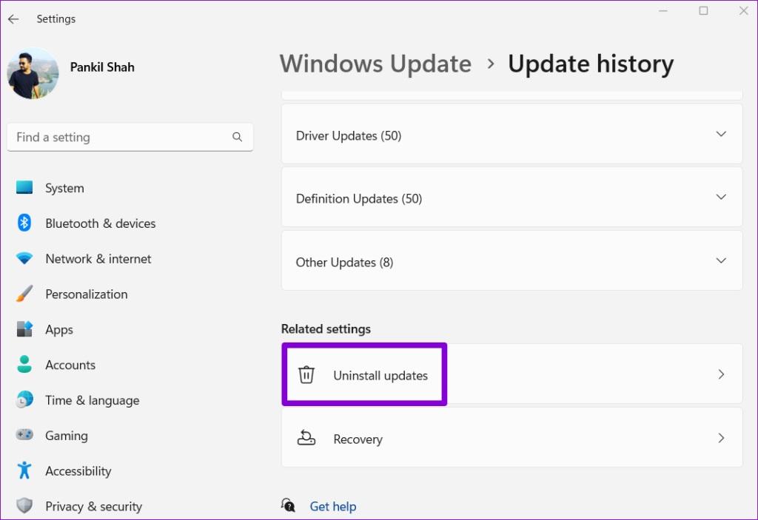The width and height of the screenshot is (758, 520).
Task: Open Pankil Shah's profile picture
Action: (x=33, y=73)
